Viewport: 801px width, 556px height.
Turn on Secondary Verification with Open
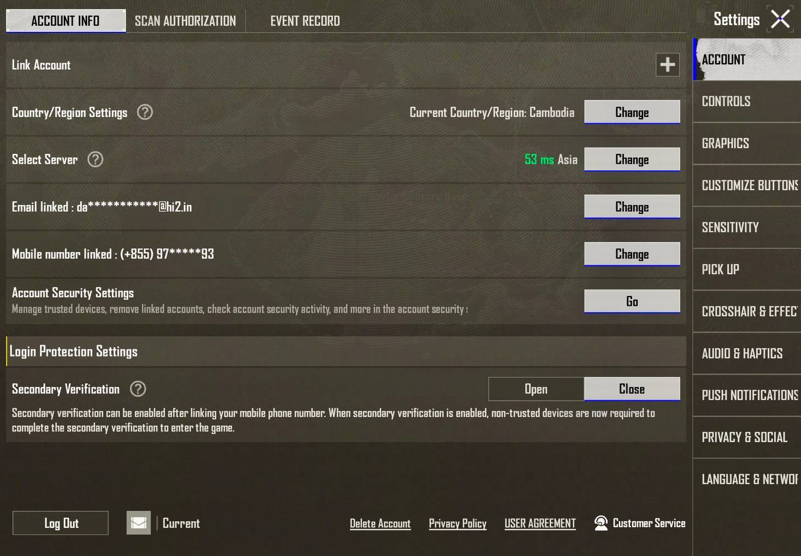[x=536, y=389]
